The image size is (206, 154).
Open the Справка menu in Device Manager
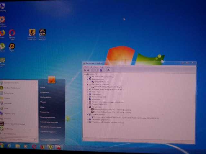108,67
